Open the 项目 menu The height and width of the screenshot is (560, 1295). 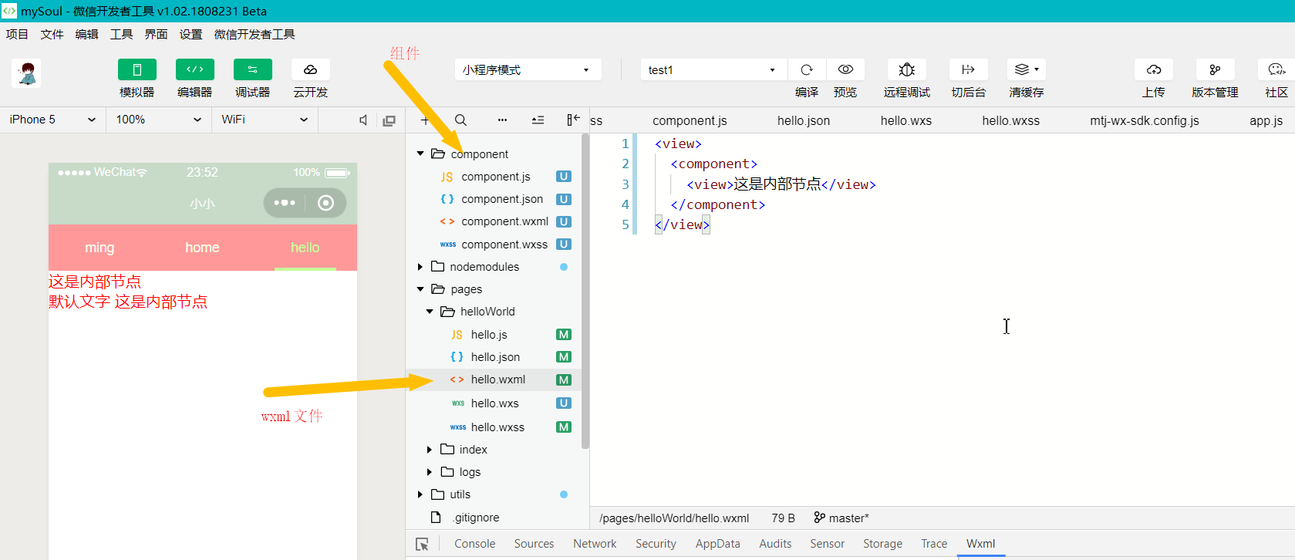17,34
